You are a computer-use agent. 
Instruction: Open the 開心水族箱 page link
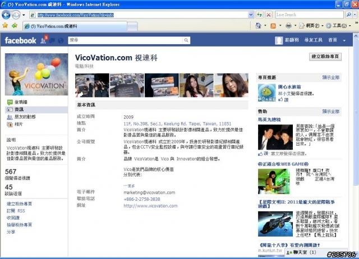coord(289,87)
